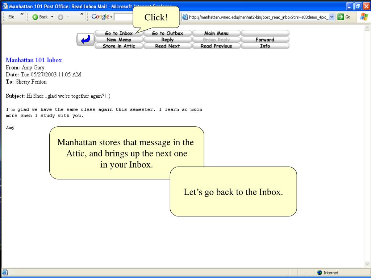The image size is (371, 278).
Task: Click the grey Forward navigation arrow
Action: 61,17
